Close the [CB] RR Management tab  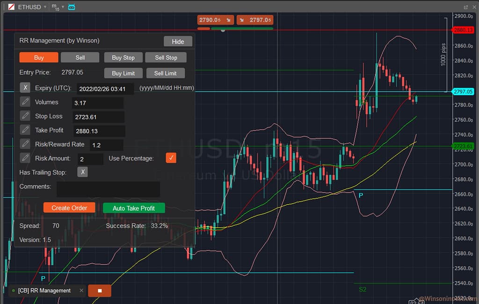pos(81,290)
